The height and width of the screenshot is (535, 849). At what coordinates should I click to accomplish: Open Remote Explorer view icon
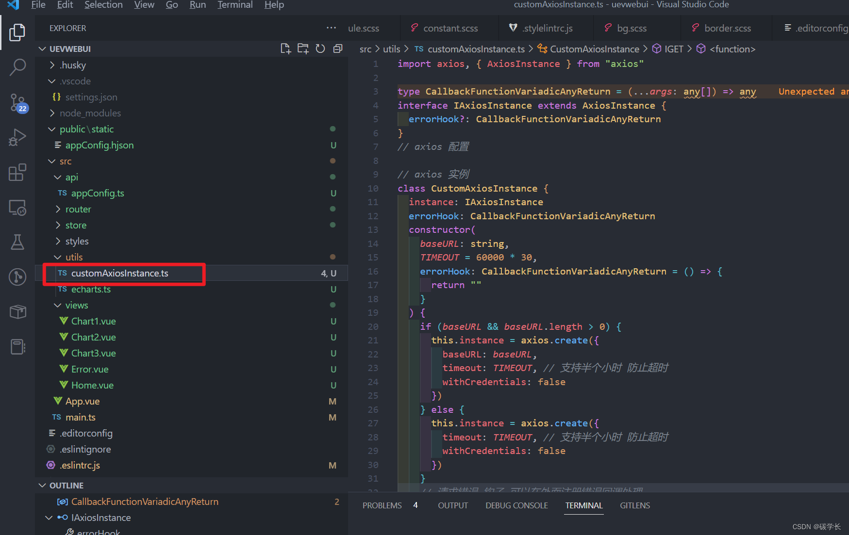17,208
